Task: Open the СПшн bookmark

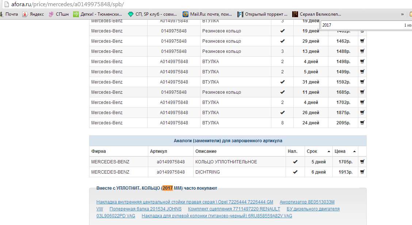Action: coord(59,14)
